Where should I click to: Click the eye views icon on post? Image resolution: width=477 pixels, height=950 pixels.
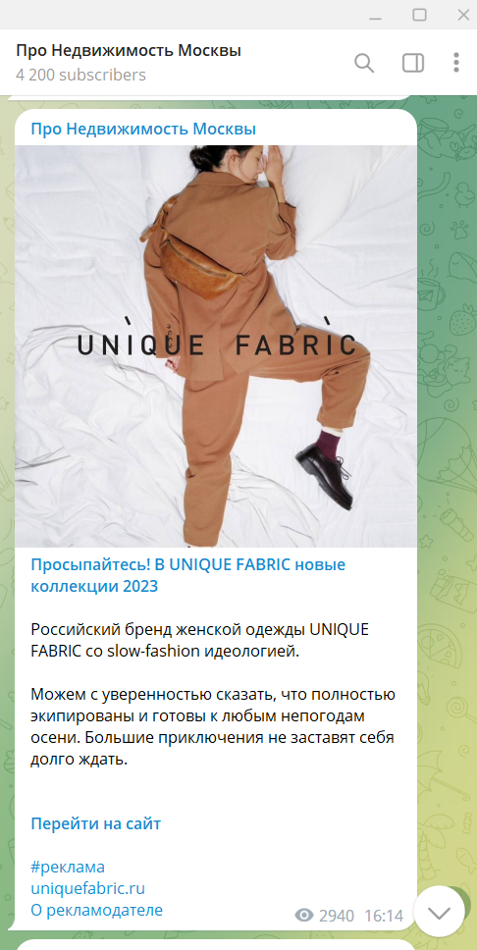pos(303,916)
